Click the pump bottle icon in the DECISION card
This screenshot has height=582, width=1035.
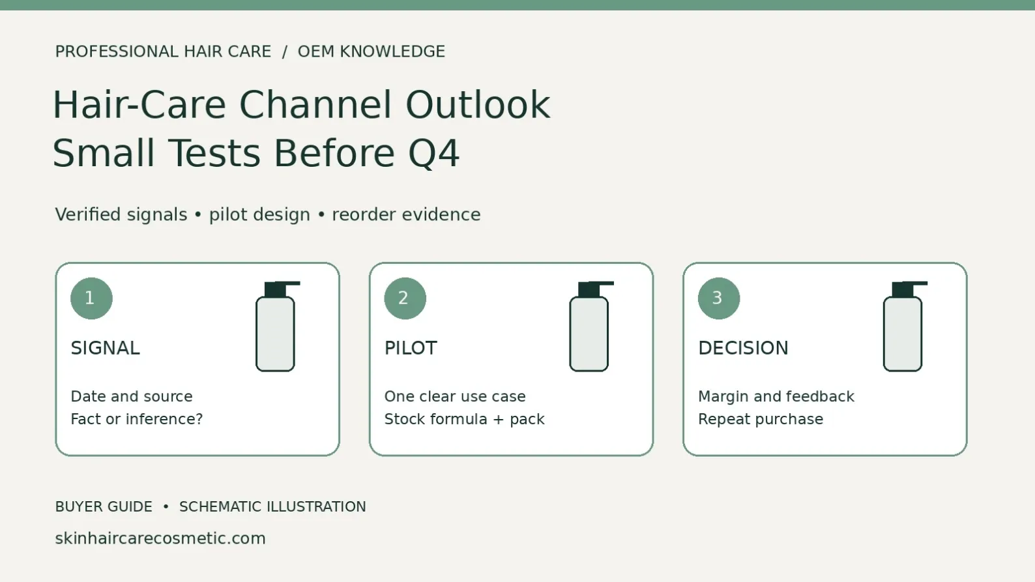tap(905, 327)
